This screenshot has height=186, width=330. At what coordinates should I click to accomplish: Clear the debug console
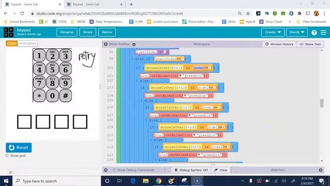[221, 170]
